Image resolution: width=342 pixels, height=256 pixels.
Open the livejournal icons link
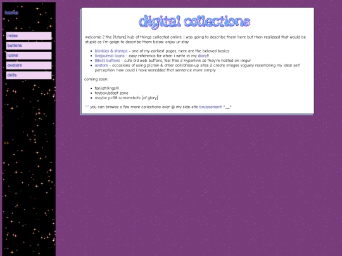(110, 56)
